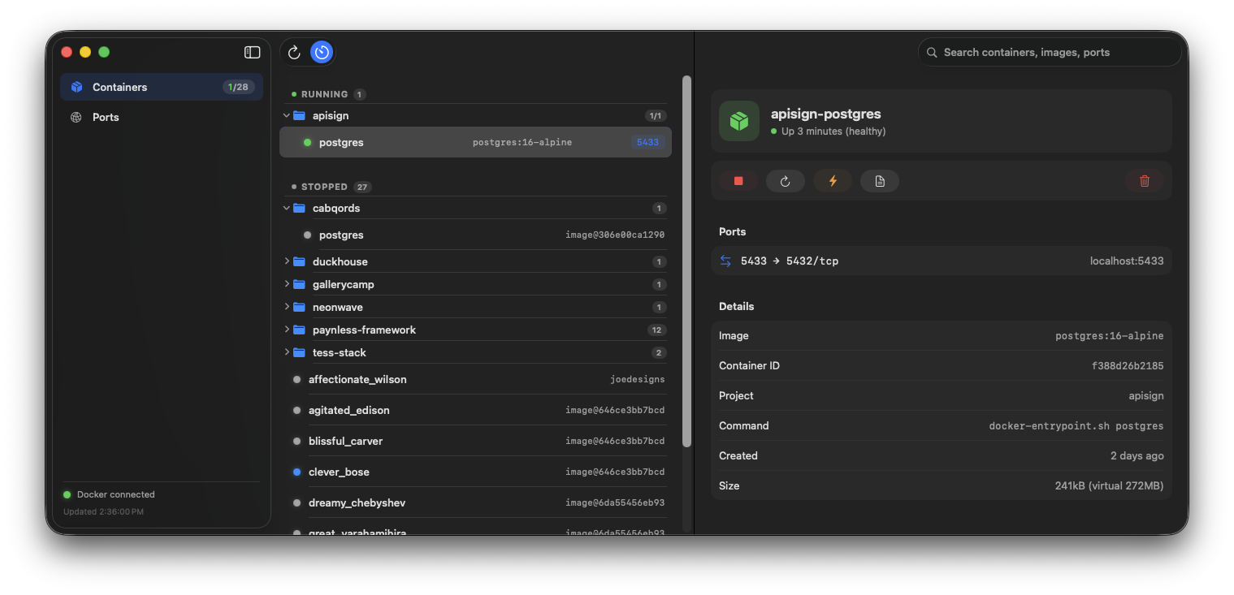
Task: Click the Up 3 minutes (healthy) status
Action: coord(828,132)
